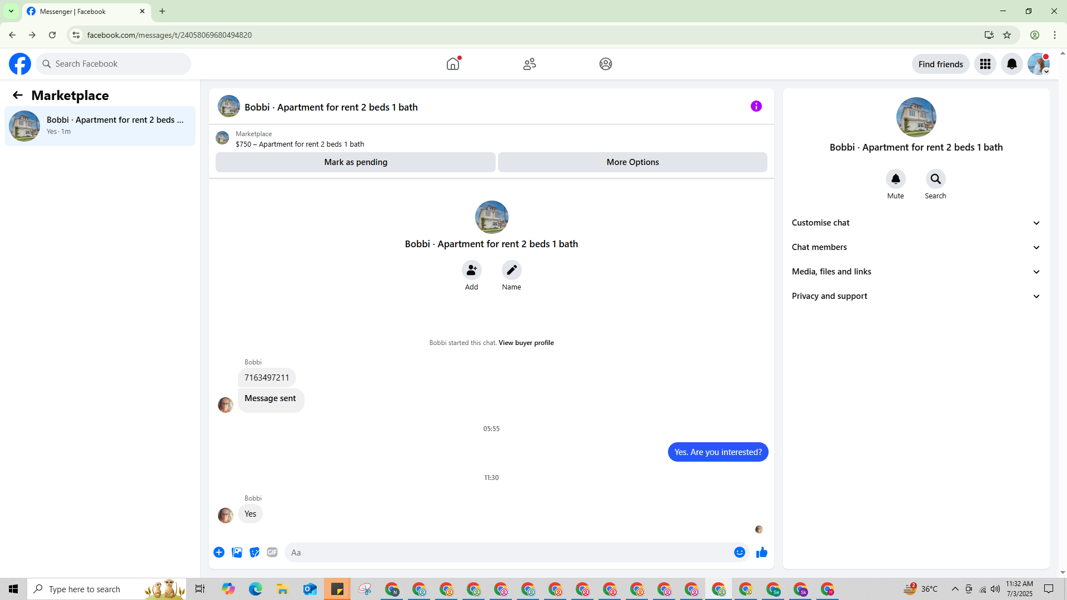Open the Friends tab in top bar
The height and width of the screenshot is (600, 1067).
(x=529, y=64)
